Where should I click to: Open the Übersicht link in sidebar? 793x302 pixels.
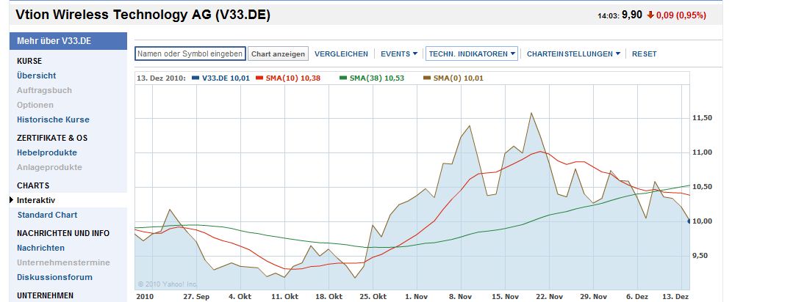pyautogui.click(x=37, y=75)
